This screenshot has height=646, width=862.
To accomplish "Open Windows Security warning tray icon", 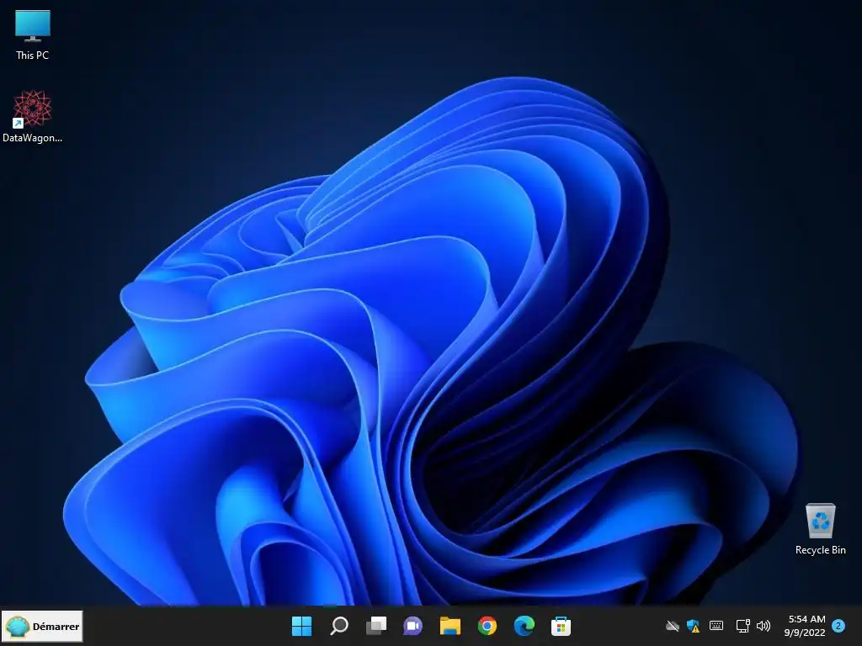I will tap(694, 626).
